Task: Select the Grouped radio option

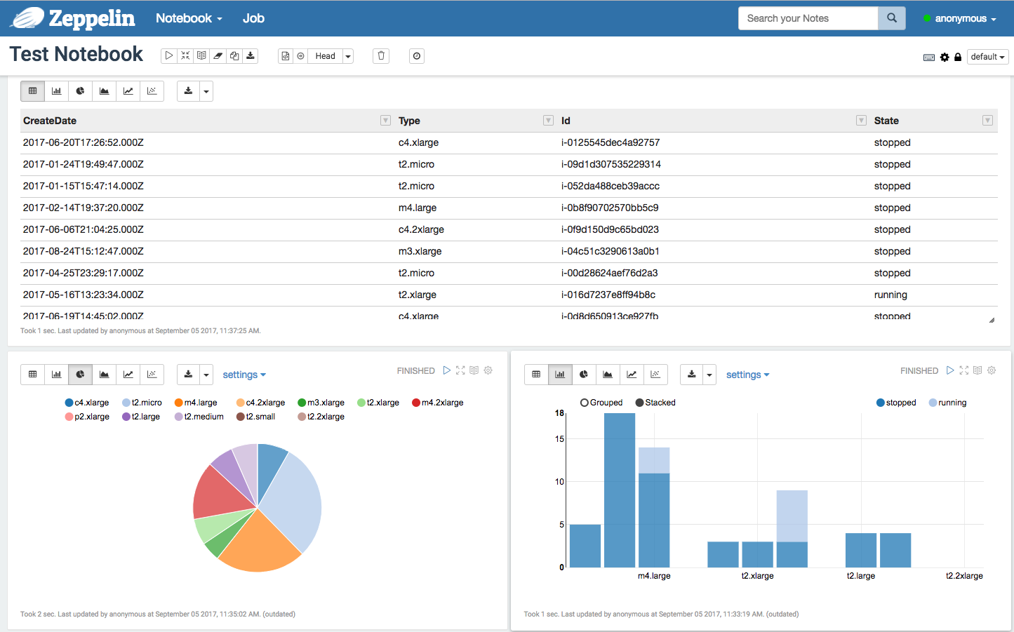Action: (601, 403)
